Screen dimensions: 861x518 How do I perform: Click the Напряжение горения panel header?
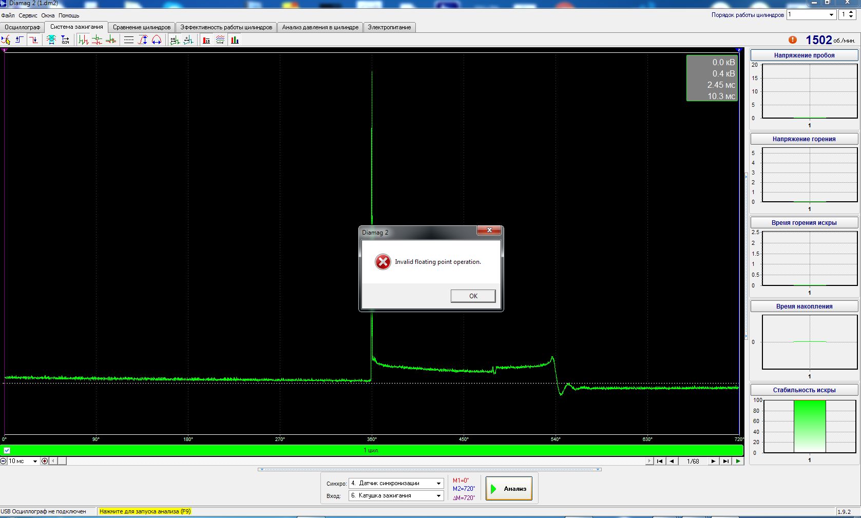pos(804,139)
